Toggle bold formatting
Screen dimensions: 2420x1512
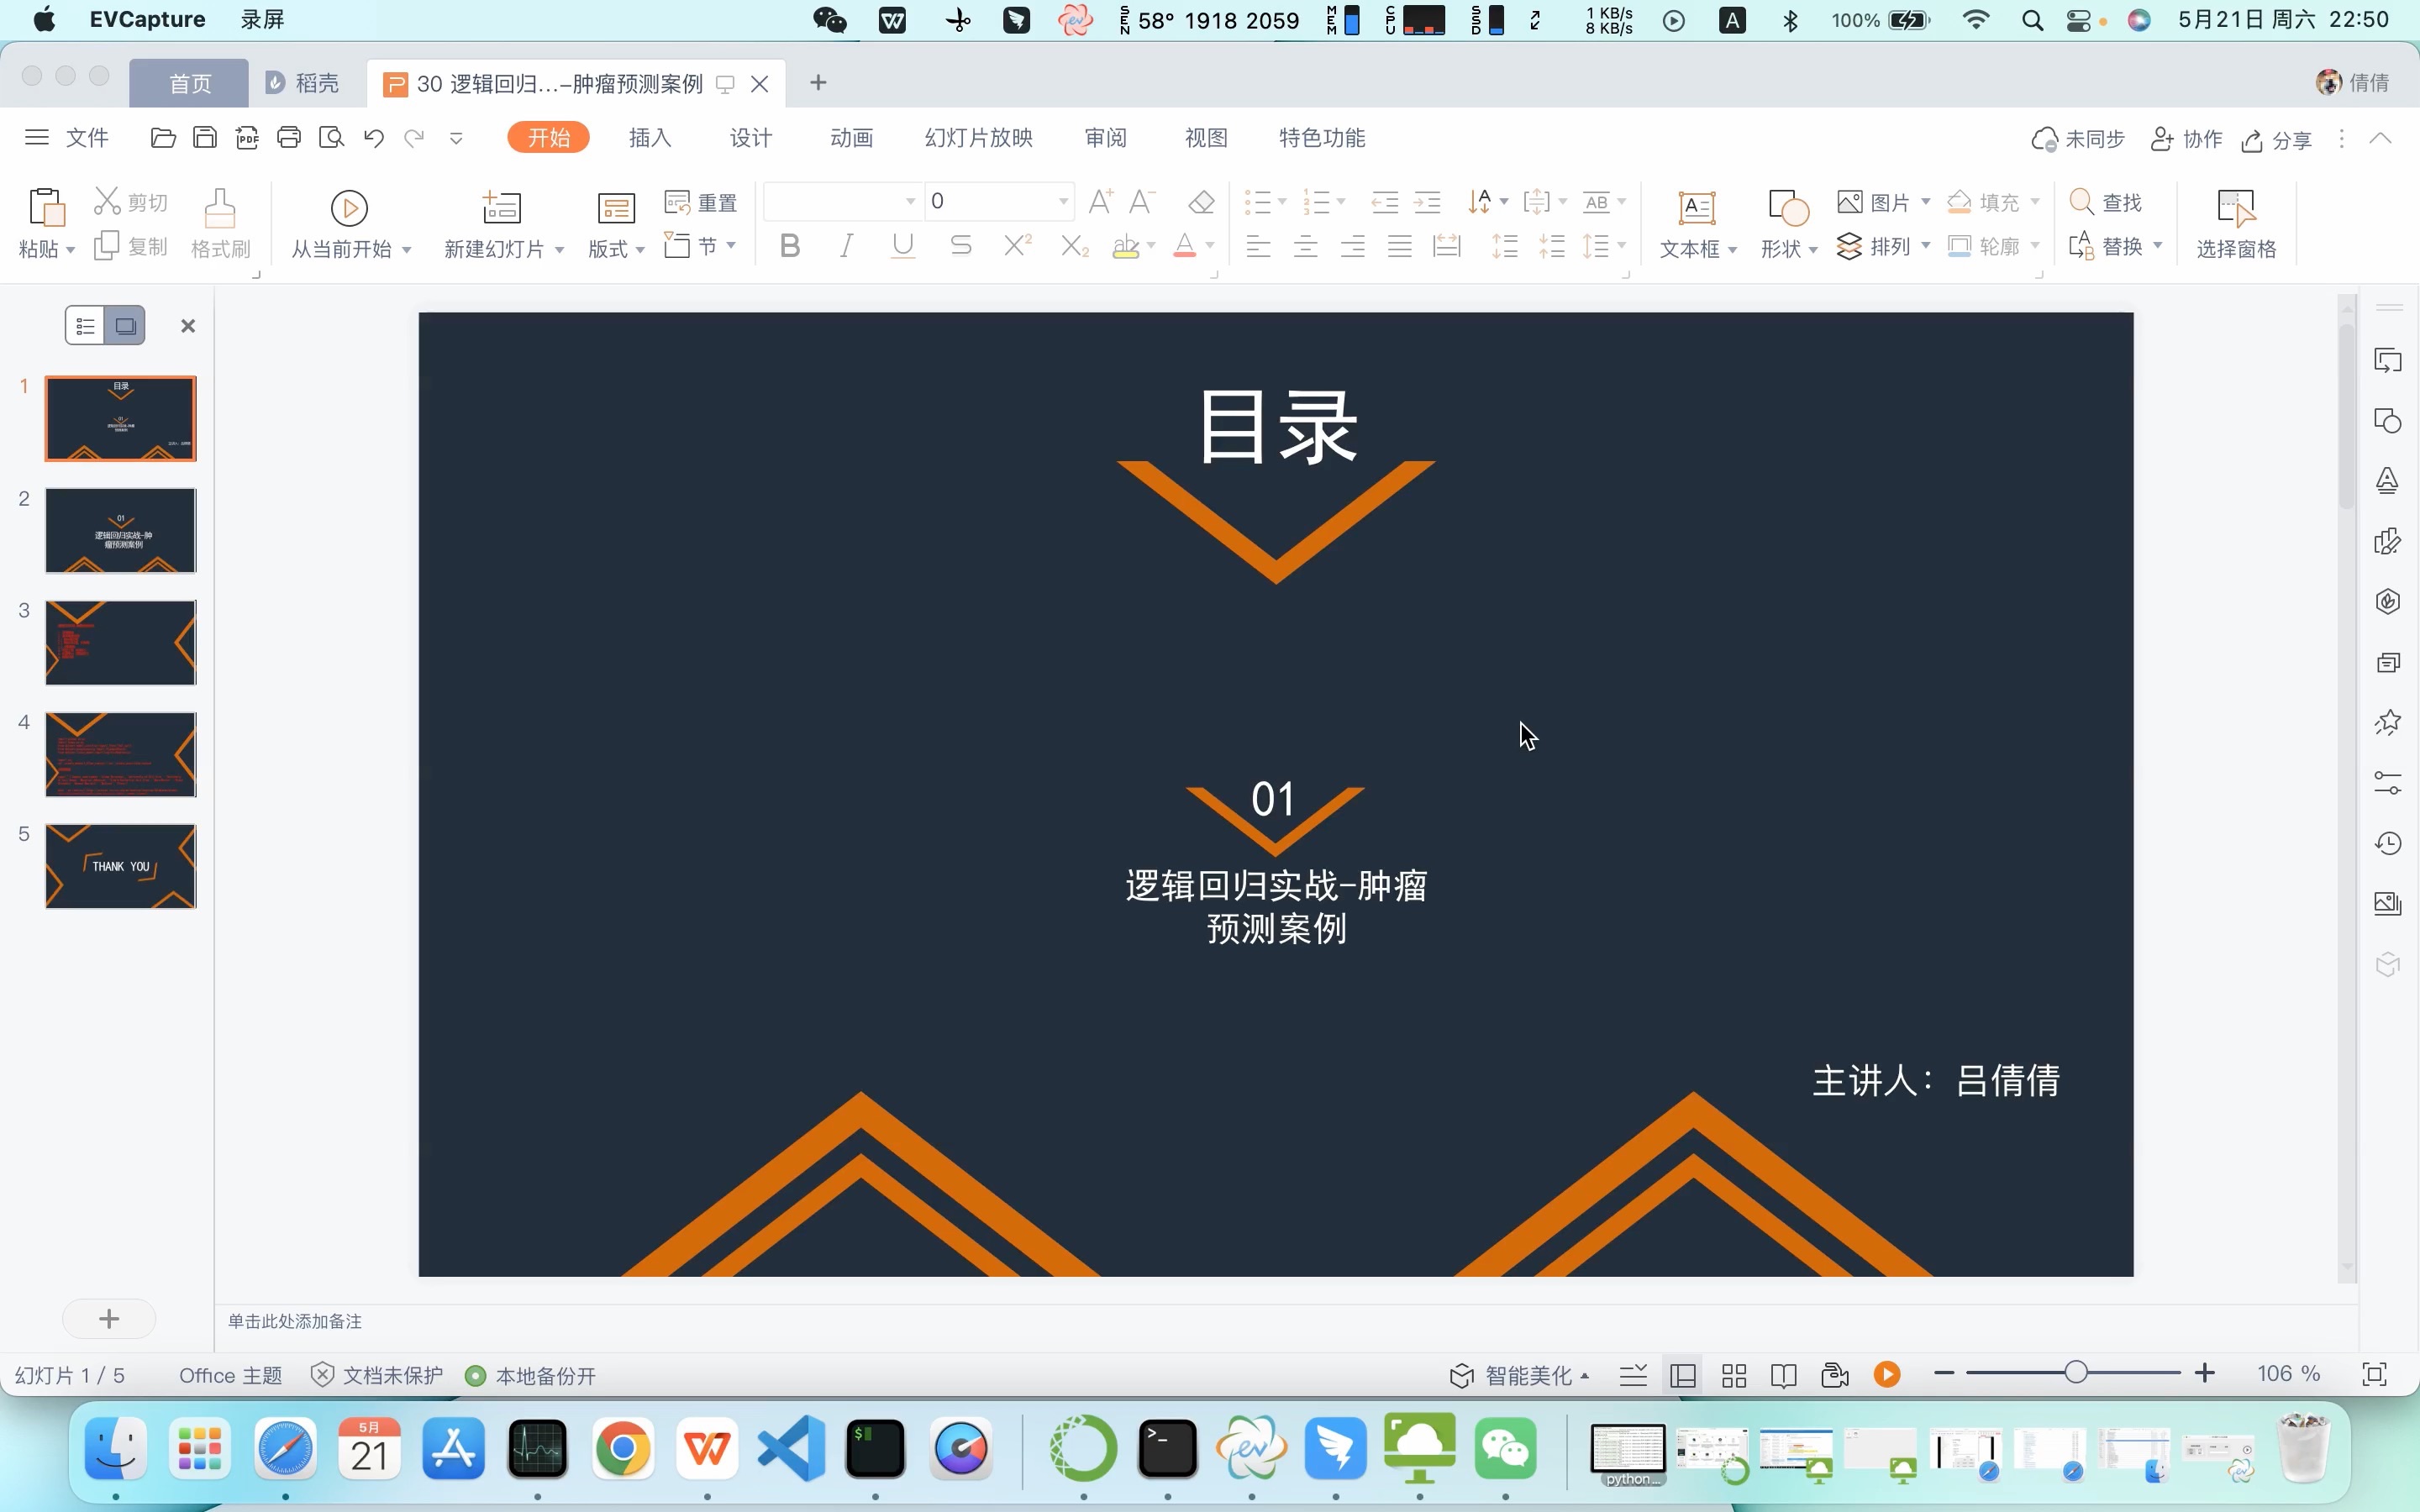[x=789, y=245]
